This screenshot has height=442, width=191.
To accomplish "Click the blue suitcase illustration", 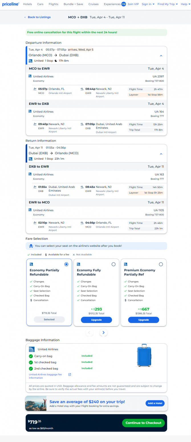I will pyautogui.click(x=144, y=355).
